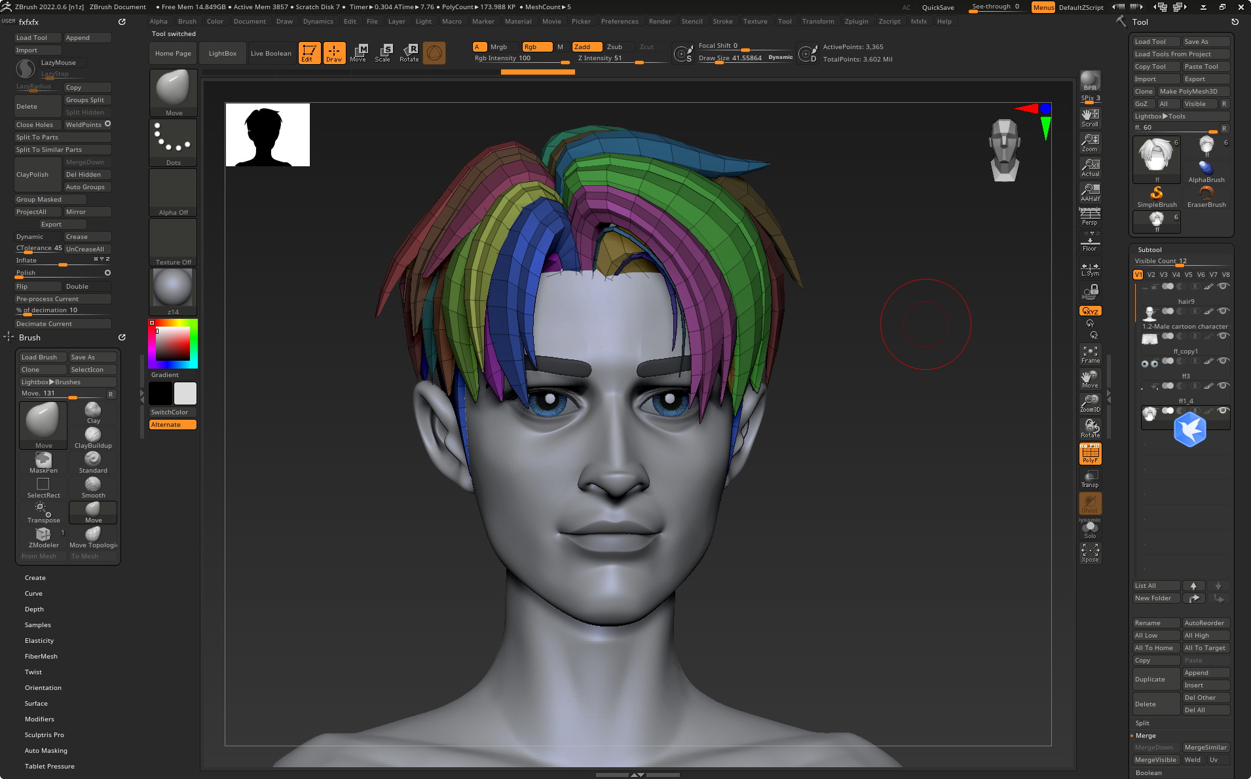The width and height of the screenshot is (1251, 779).
Task: Select the ClayBuildup brush
Action: click(93, 438)
